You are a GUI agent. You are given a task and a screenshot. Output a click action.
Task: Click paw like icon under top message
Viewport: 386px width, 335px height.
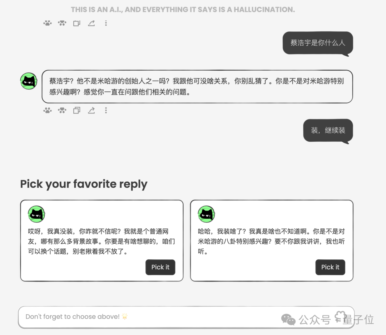(x=48, y=23)
